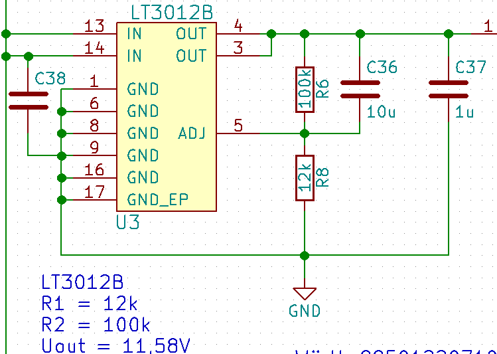Click pin number 9
The image size is (497, 354).
pyautogui.click(x=94, y=148)
